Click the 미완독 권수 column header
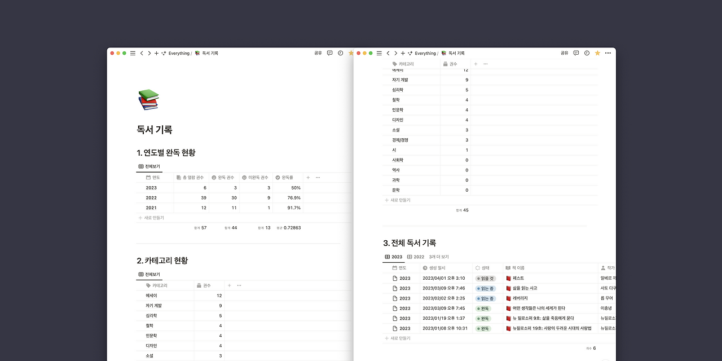Image resolution: width=722 pixels, height=361 pixels. click(256, 178)
